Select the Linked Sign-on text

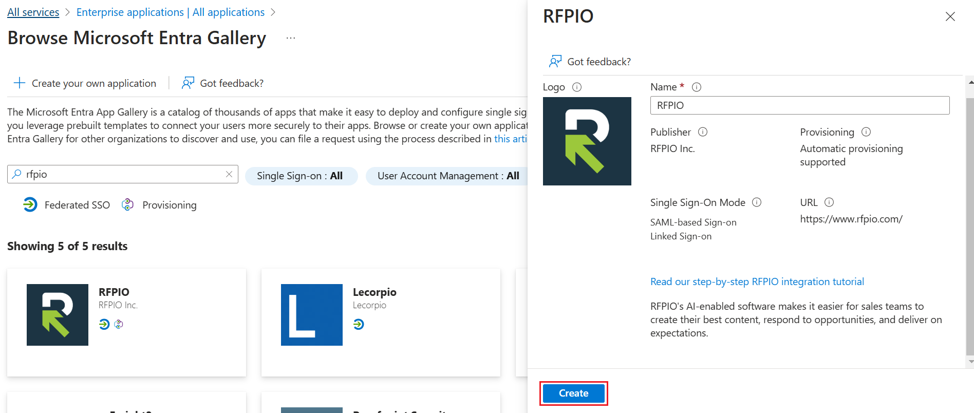(x=681, y=236)
